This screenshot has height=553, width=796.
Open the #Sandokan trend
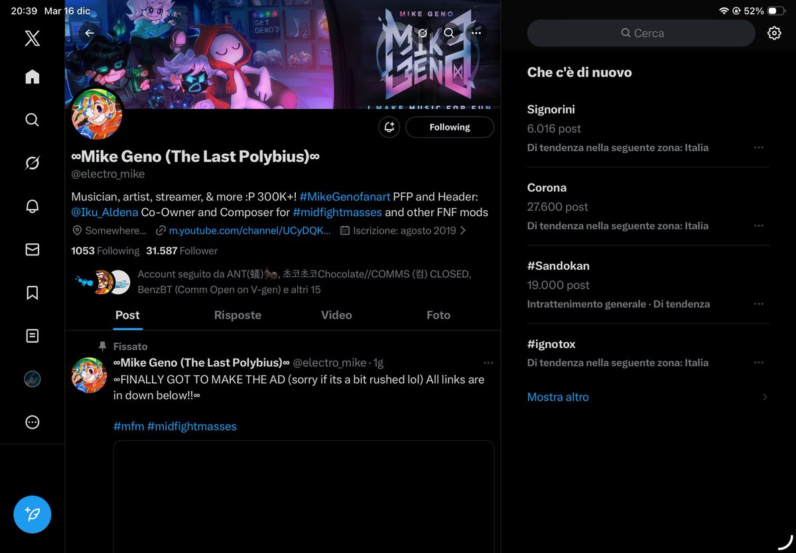648,284
